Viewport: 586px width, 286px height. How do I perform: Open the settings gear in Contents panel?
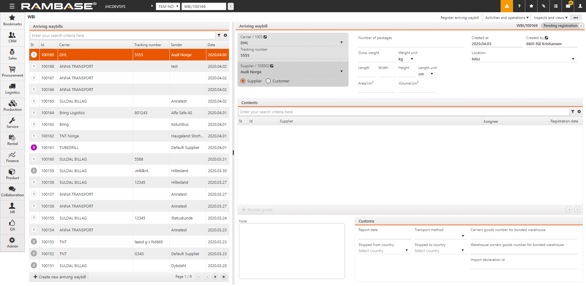pyautogui.click(x=579, y=112)
